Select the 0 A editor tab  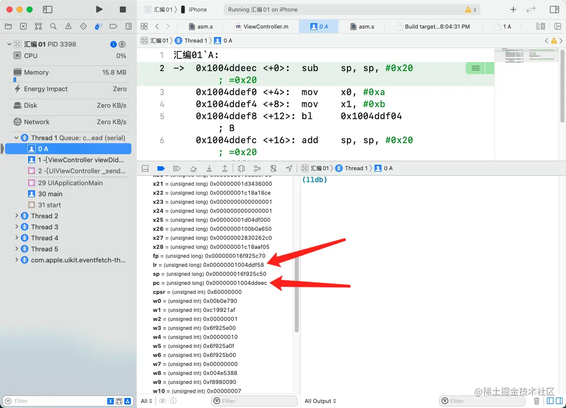(x=319, y=27)
